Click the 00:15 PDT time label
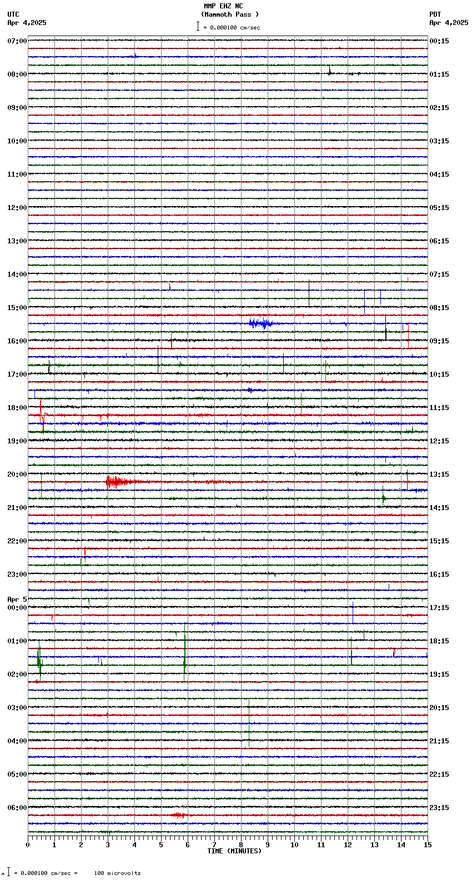This screenshot has width=472, height=880. [439, 41]
